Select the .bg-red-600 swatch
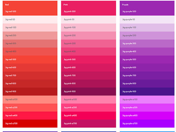Viewport: 176px width, 132px height. pos(30,68)
